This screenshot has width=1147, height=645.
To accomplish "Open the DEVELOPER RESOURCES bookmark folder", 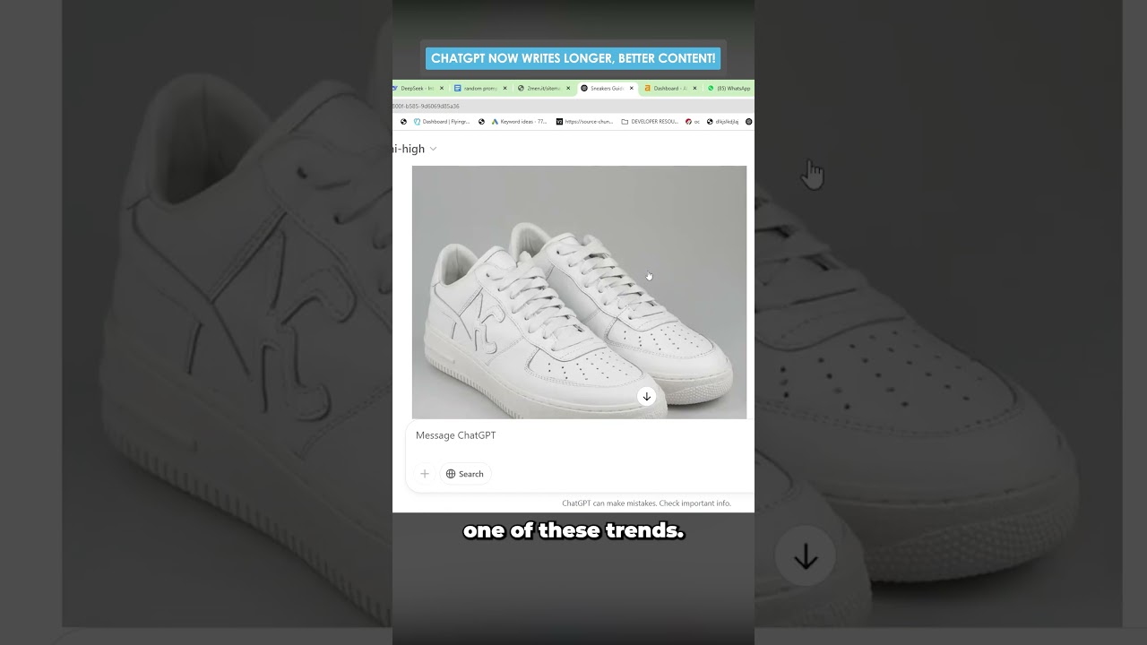I will 650,122.
